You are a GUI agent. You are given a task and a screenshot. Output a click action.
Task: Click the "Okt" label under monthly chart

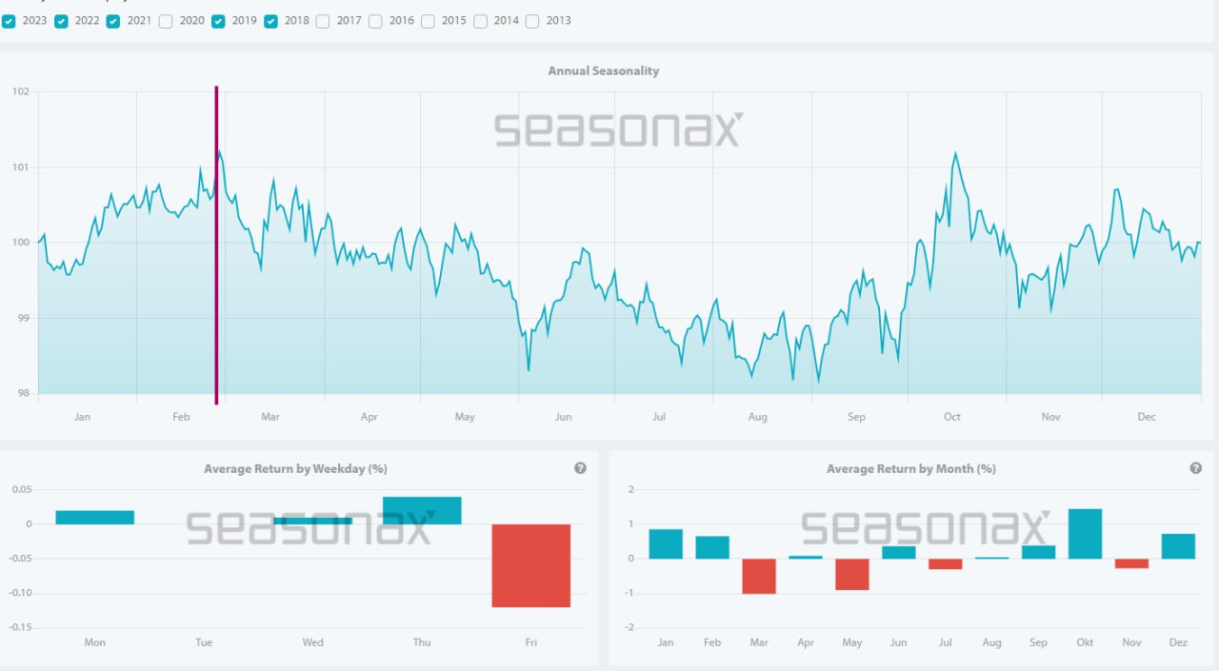(x=1085, y=642)
